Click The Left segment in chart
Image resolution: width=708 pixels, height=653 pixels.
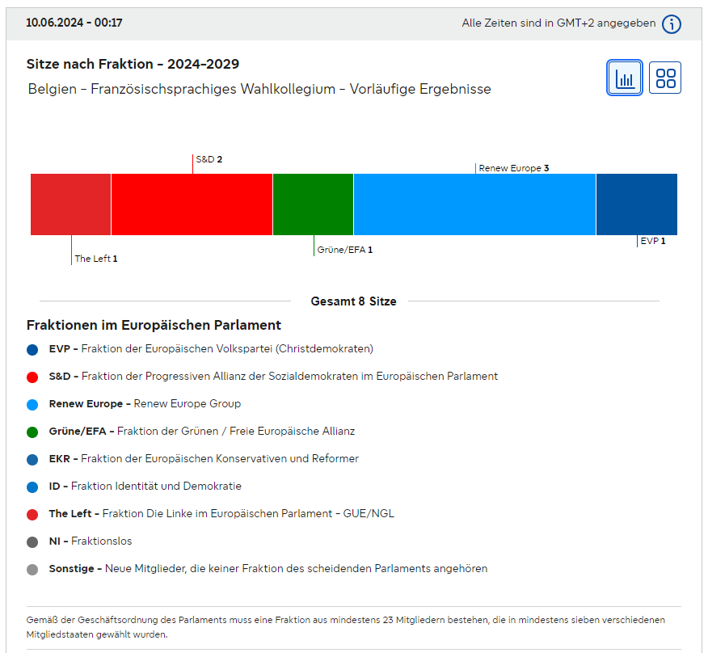(70, 204)
